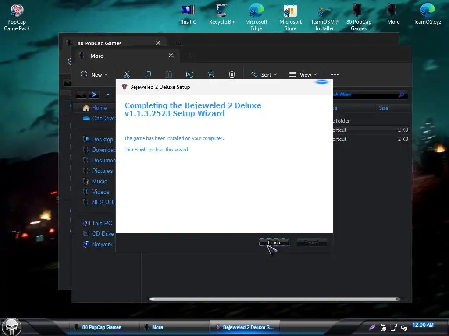Open Desktop in the sidebar

(98, 140)
